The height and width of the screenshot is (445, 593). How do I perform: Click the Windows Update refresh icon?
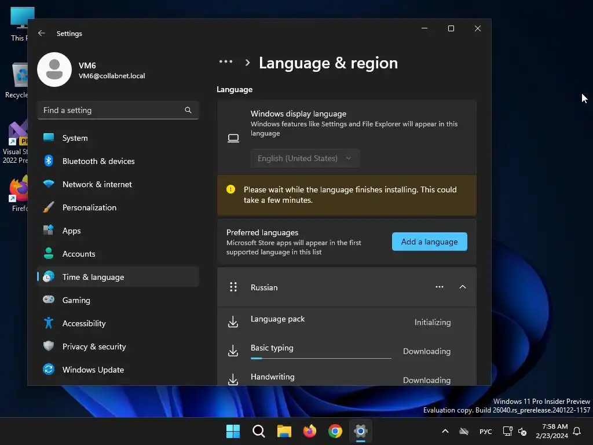click(49, 369)
